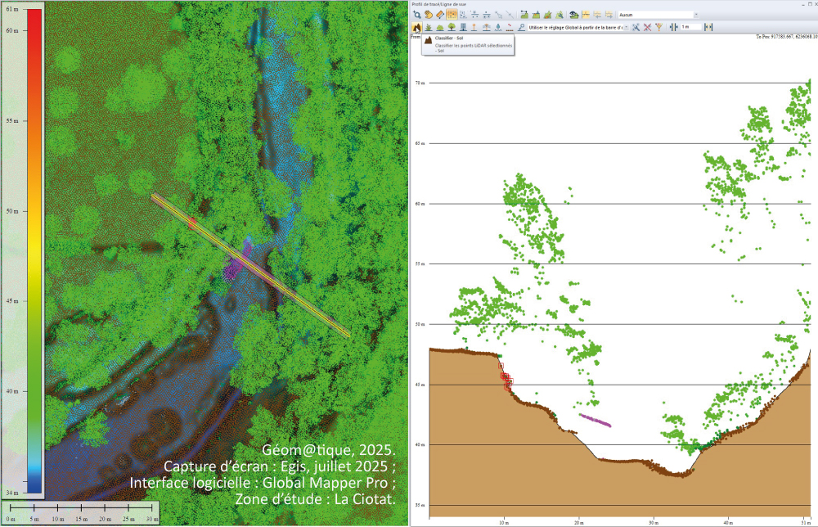Viewport: 818px width, 527px height.
Task: Classify selected points as building
Action: click(463, 27)
